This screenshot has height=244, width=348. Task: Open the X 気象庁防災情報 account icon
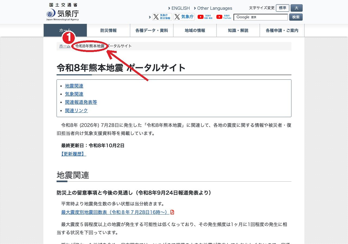pos(162,17)
